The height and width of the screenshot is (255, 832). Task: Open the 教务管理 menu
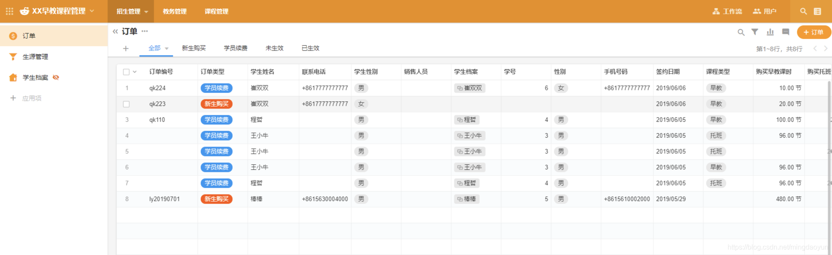point(175,12)
